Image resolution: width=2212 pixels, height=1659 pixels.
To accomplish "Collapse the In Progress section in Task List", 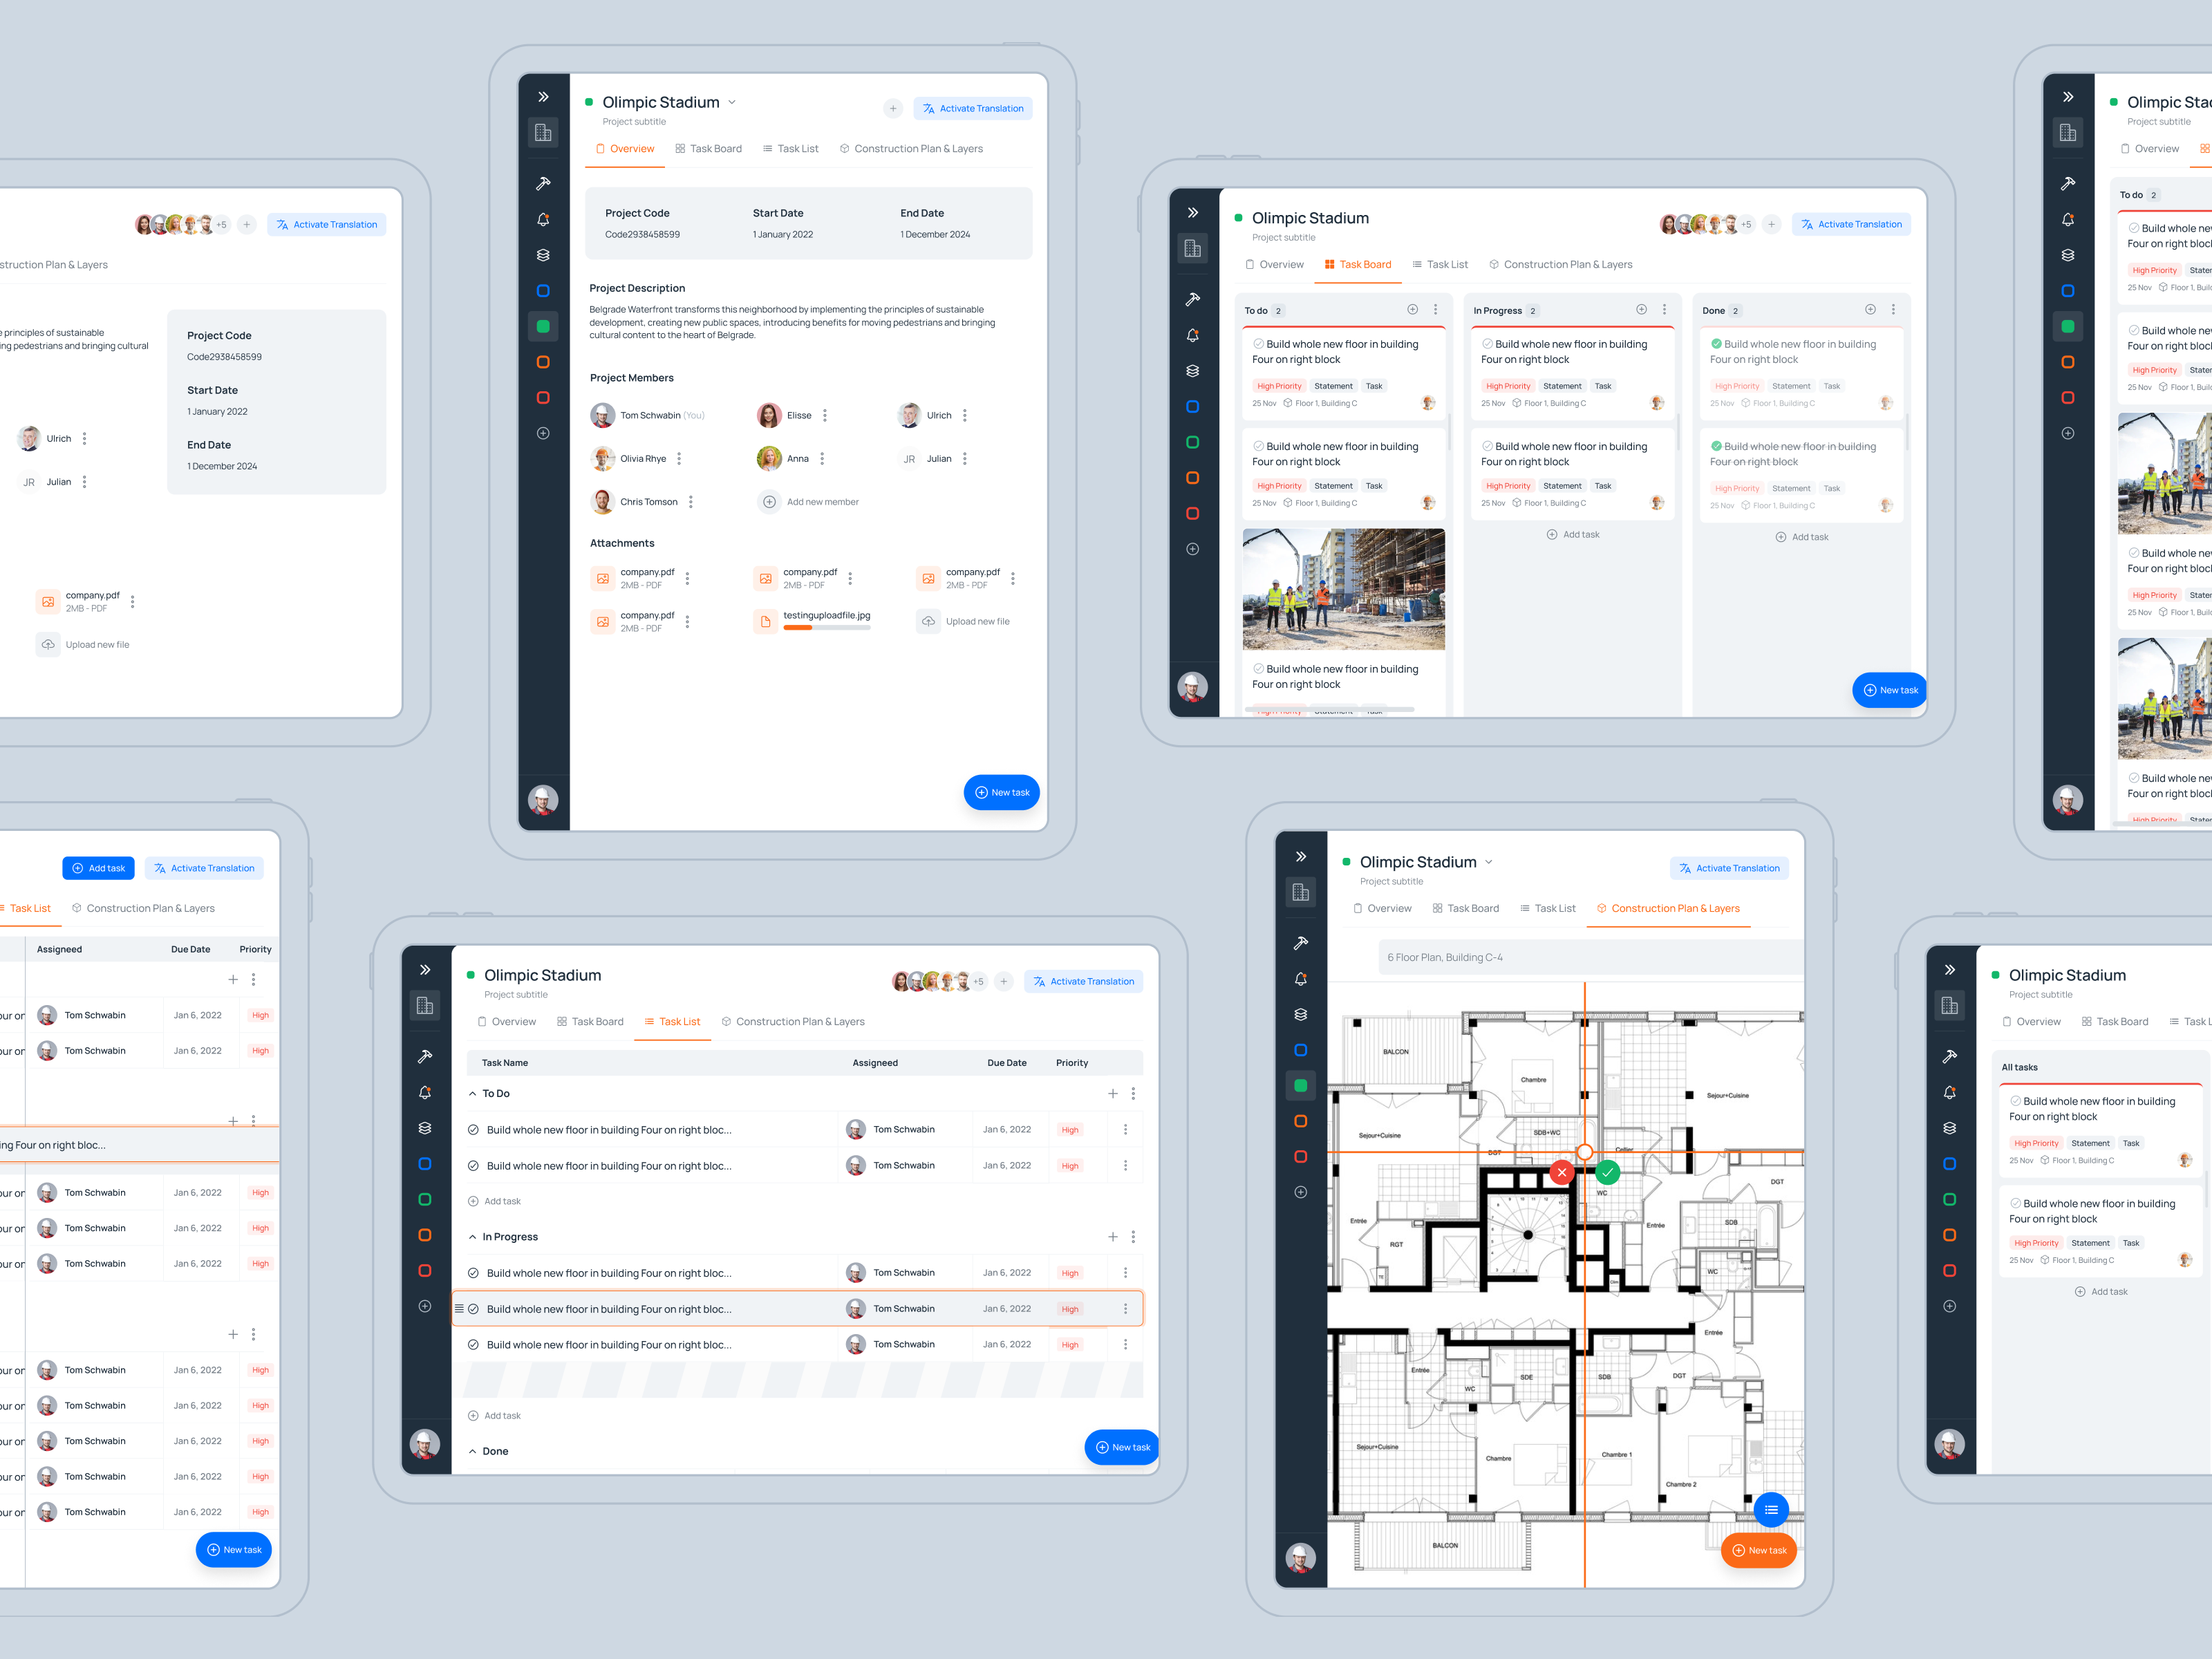I will click(x=473, y=1236).
